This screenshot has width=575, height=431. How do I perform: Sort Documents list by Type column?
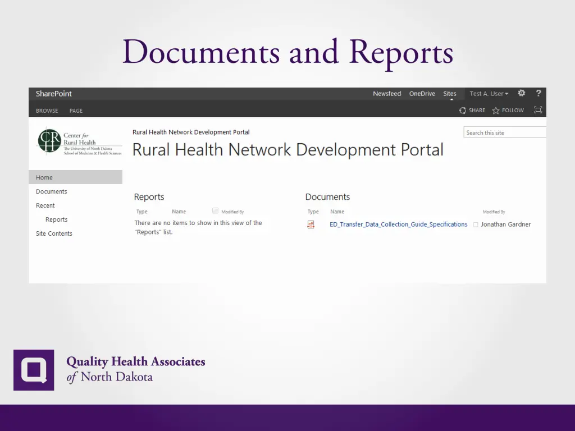point(313,212)
